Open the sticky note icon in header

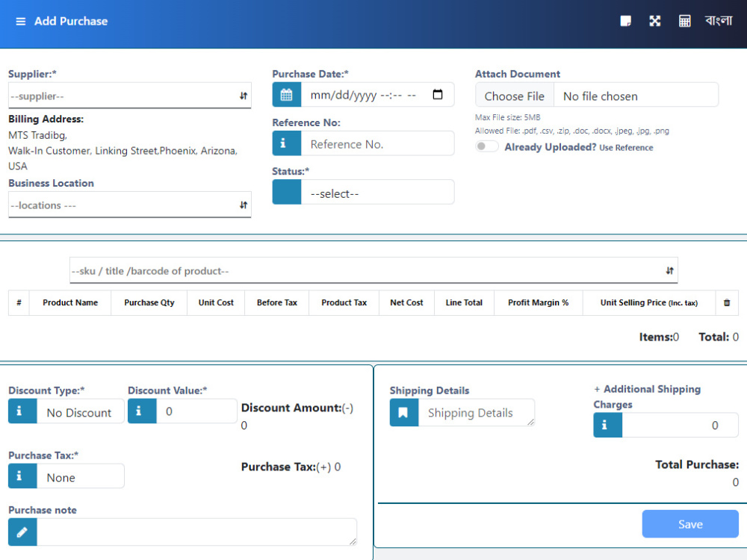tap(625, 21)
